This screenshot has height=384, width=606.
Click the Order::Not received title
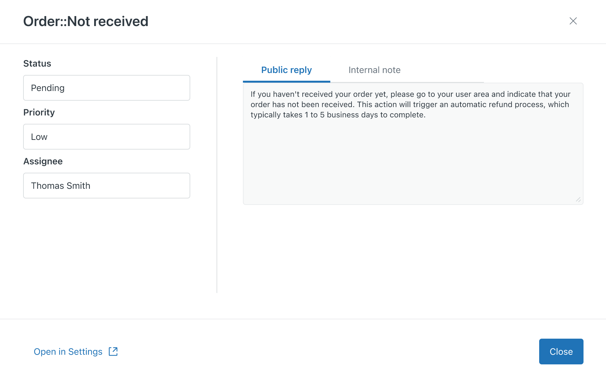coord(86,21)
